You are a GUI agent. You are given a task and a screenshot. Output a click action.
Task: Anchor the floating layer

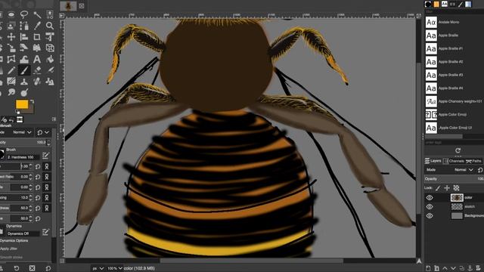pos(470,268)
